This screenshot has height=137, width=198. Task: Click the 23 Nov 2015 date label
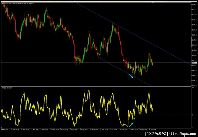pos(133,129)
